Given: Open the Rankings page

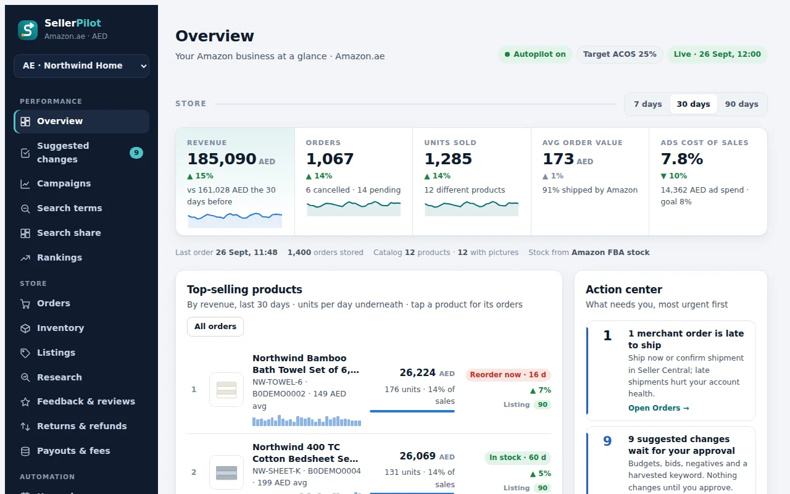Looking at the screenshot, I should coord(81,257).
